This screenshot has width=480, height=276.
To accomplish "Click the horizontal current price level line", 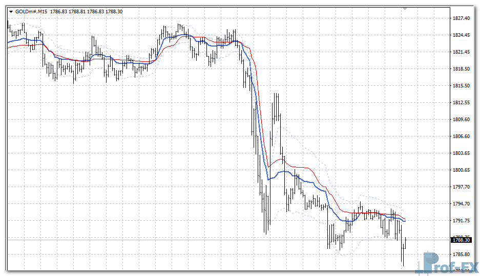I will 205,240.
